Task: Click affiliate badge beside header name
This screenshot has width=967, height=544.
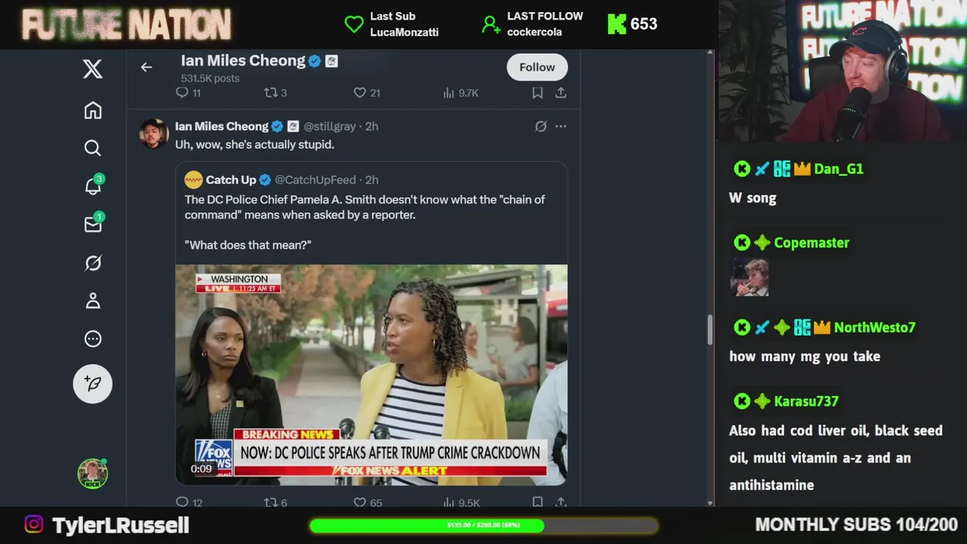Action: pyautogui.click(x=332, y=62)
